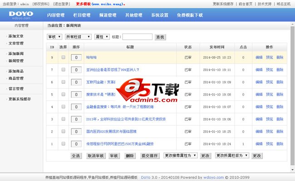Open the 频道管理 menu
Viewport: 295px width, 181px height.
[108, 15]
